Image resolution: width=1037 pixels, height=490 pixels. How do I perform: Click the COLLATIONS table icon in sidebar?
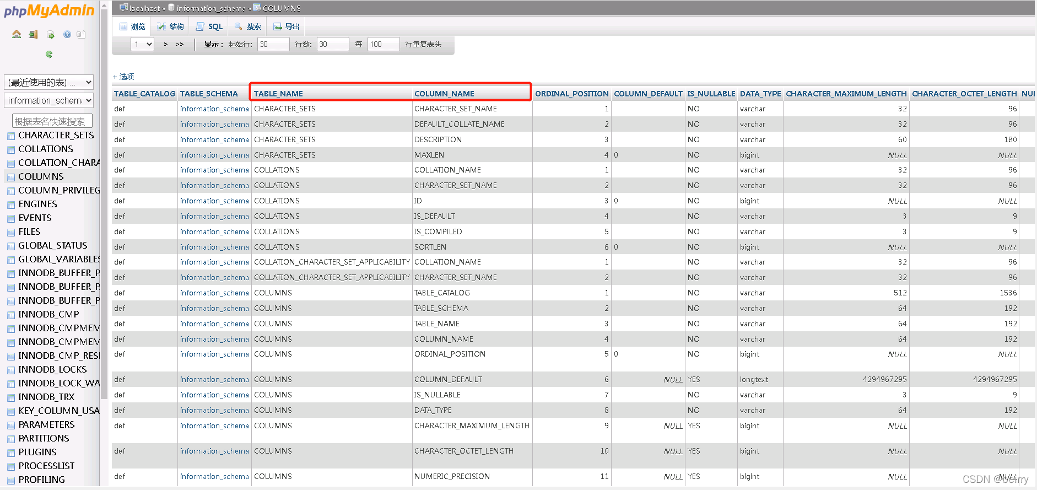tap(11, 149)
